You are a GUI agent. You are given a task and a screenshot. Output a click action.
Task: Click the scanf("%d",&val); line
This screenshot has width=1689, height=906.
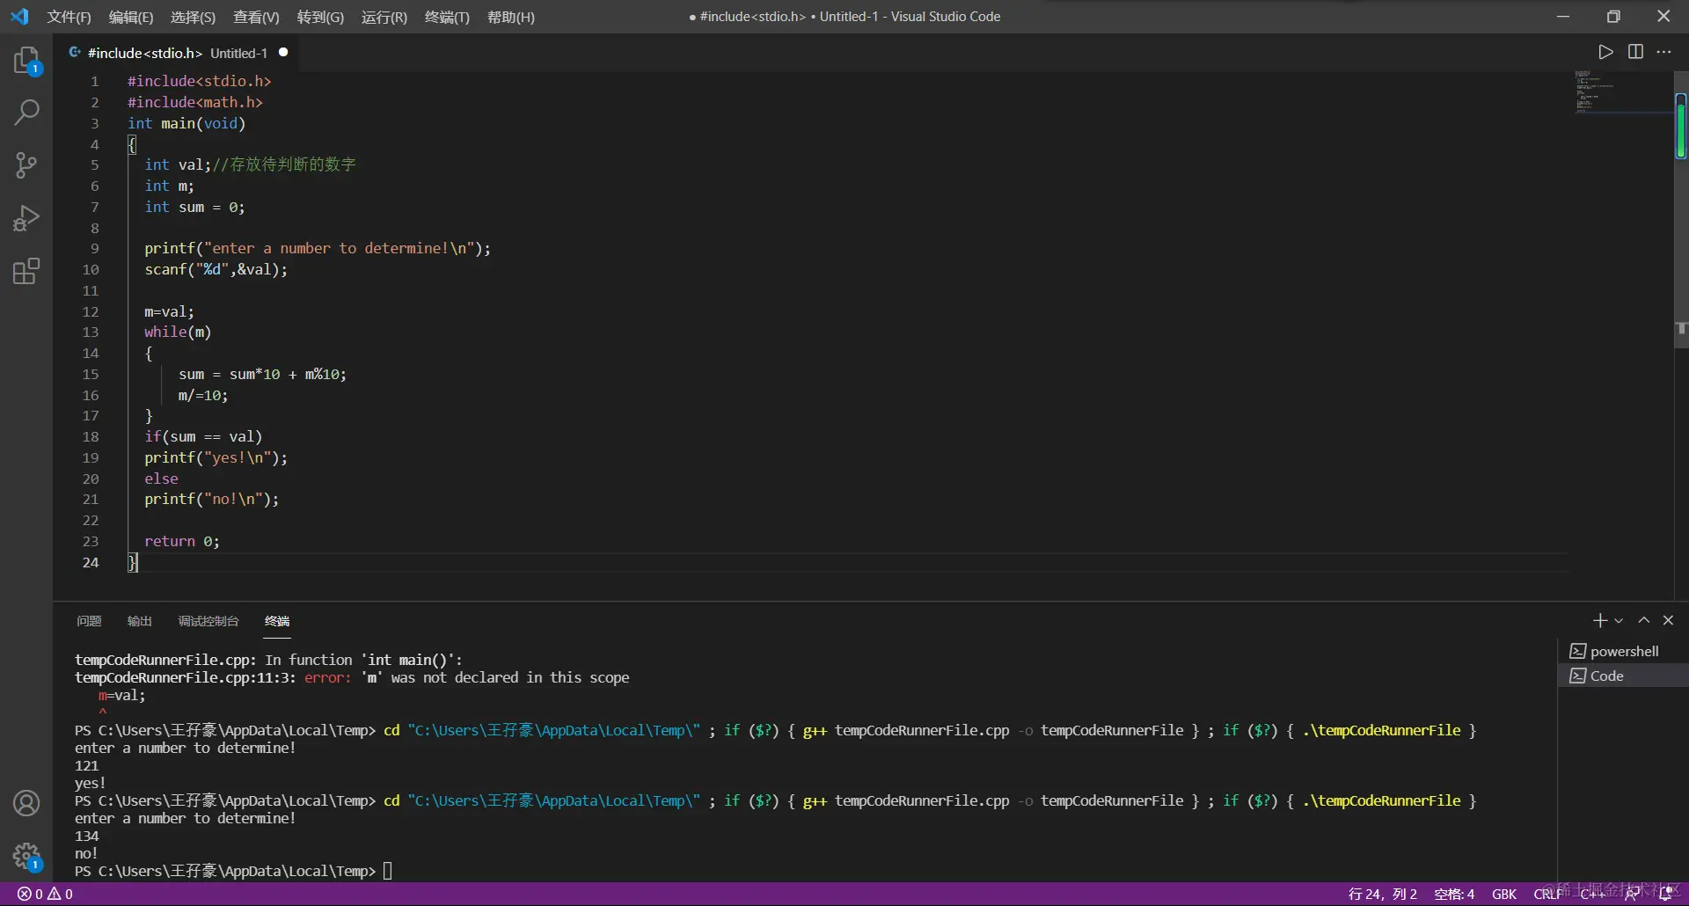(216, 269)
